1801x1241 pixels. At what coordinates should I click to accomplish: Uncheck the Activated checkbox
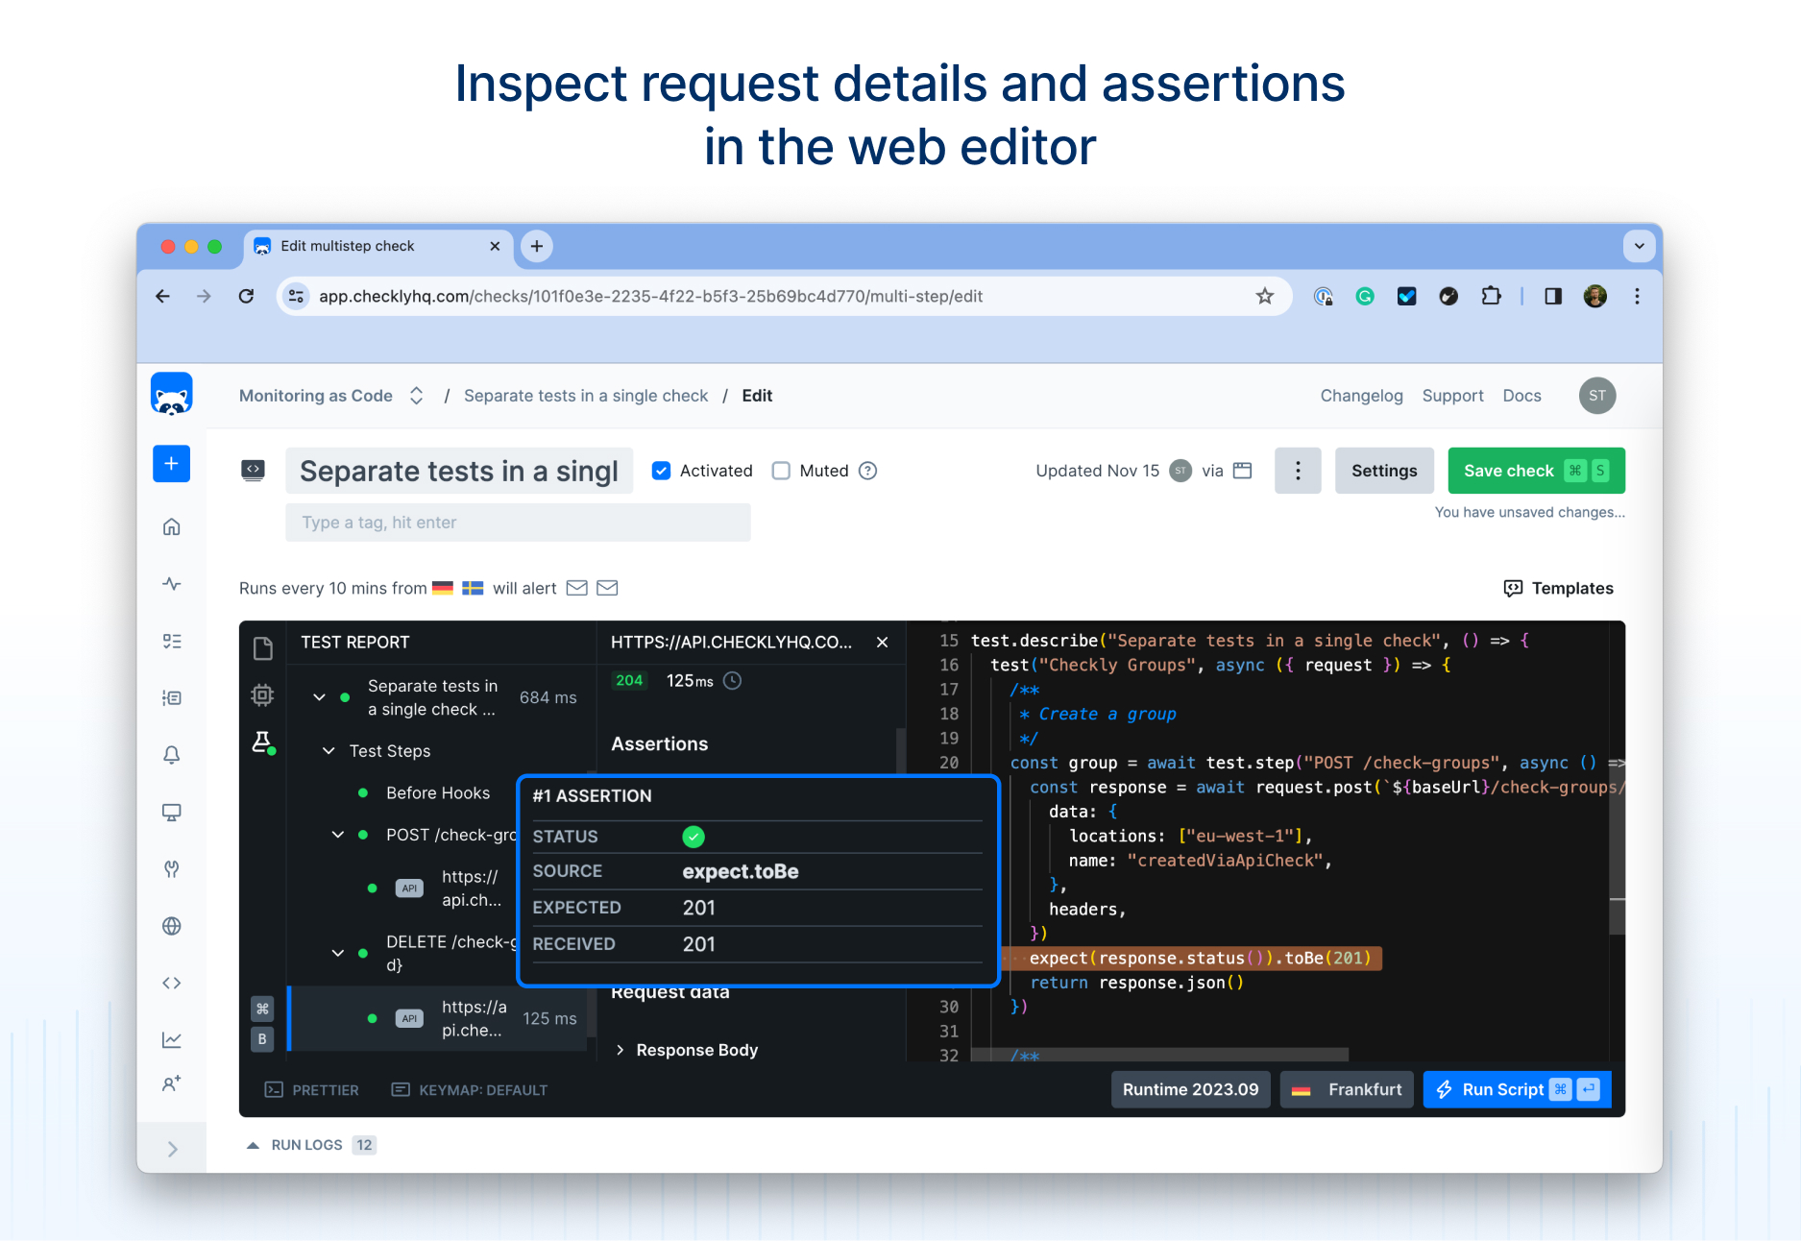pyautogui.click(x=661, y=471)
